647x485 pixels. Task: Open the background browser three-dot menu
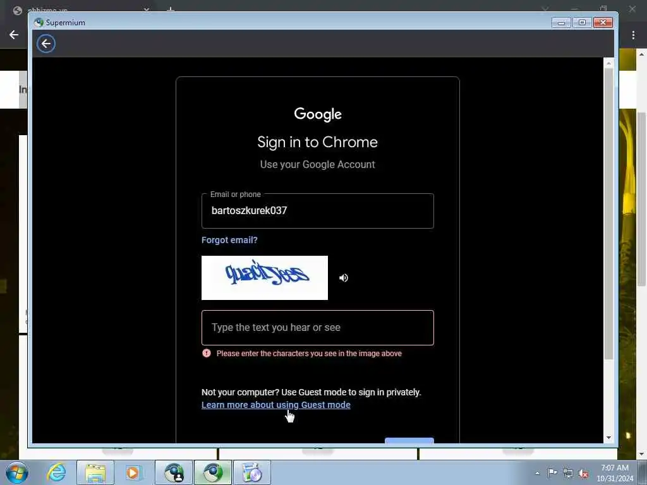pos(633,35)
